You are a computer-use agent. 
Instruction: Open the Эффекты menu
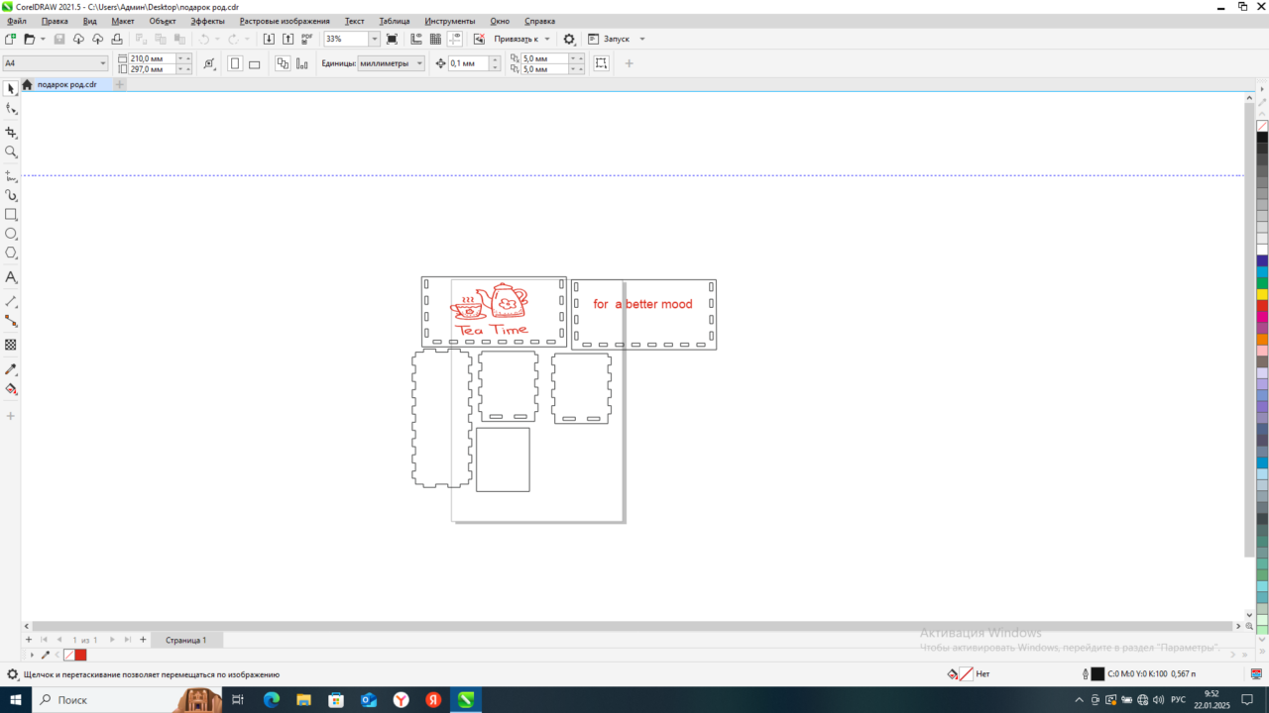pyautogui.click(x=207, y=21)
